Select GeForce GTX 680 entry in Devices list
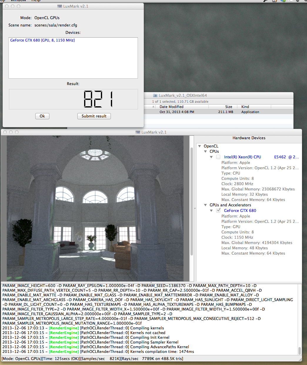 tap(42, 40)
